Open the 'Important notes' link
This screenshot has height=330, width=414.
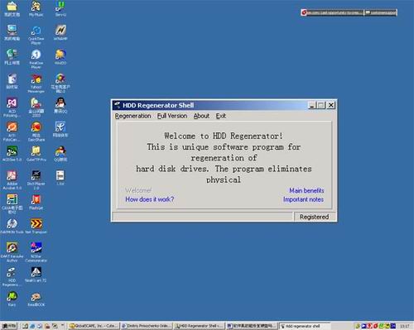pos(303,199)
